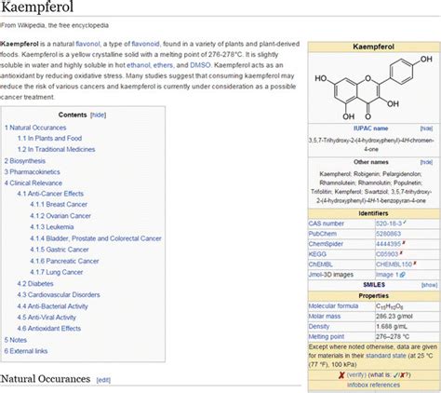This screenshot has height=393, width=441.
Task: Select the density value 1.688 g/mL
Action: coord(392,327)
